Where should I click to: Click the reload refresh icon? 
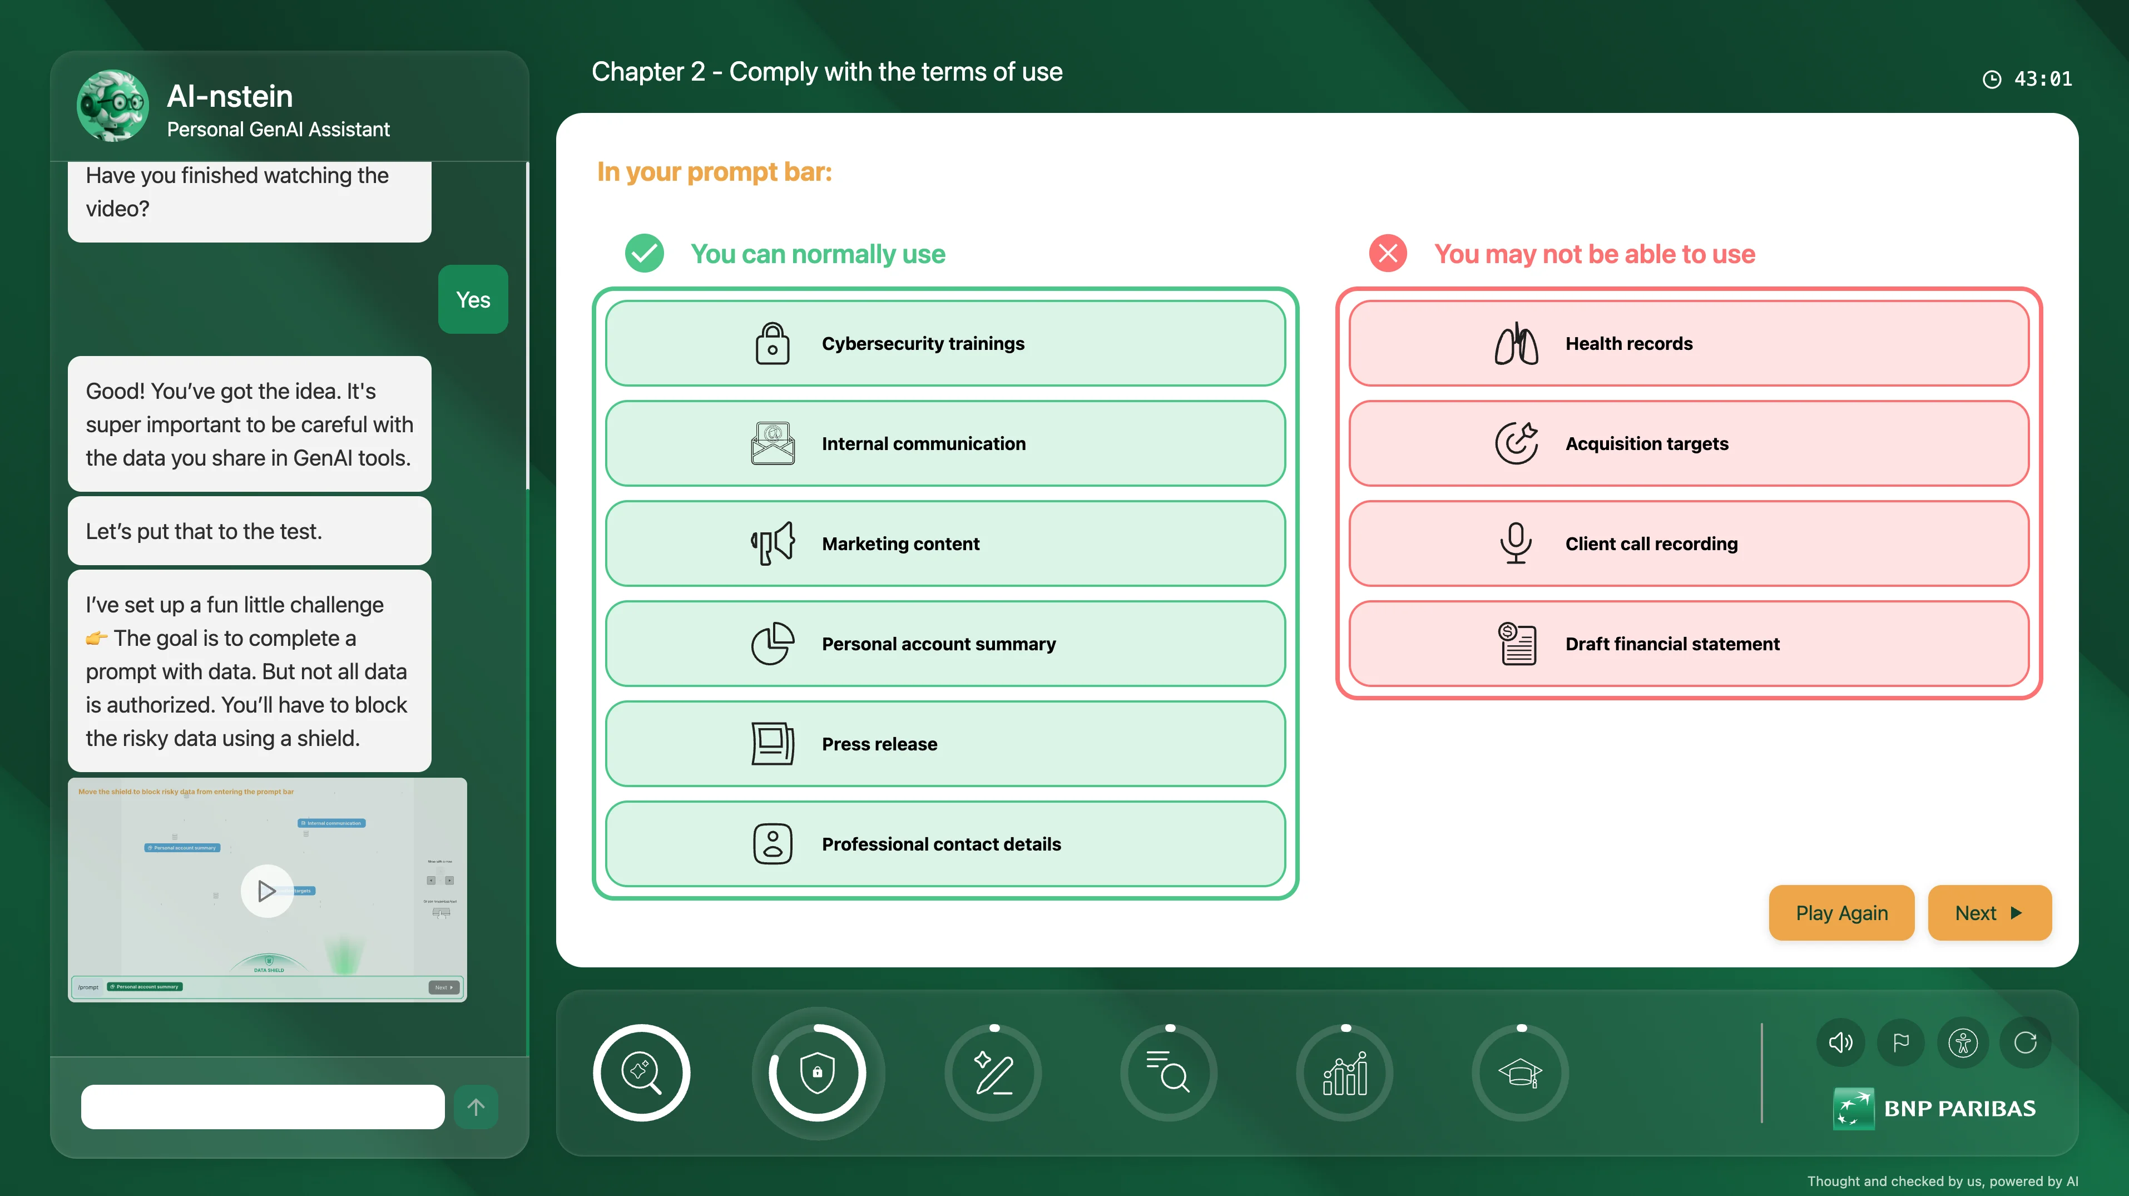click(2025, 1042)
